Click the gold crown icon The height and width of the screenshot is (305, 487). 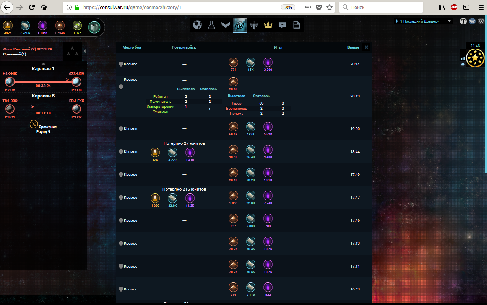click(268, 25)
